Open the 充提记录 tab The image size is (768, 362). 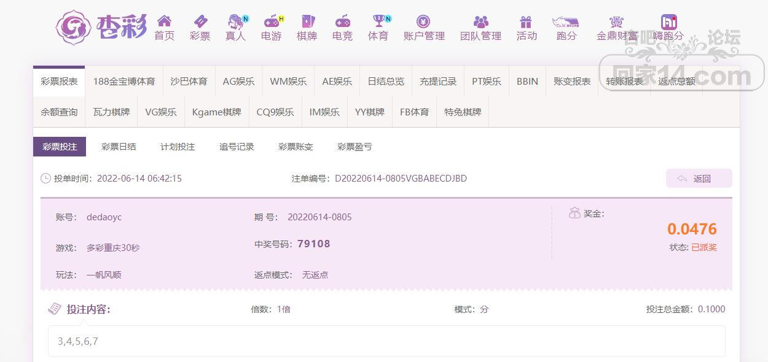438,81
